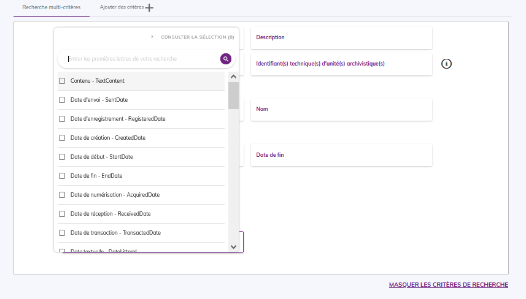This screenshot has width=526, height=299.
Task: Focus the search letters input field
Action: pos(141,59)
